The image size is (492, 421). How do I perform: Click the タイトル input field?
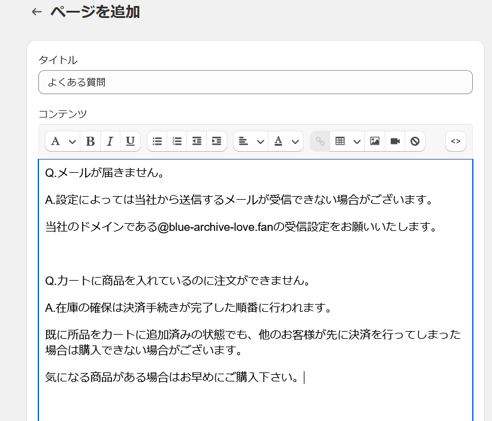click(x=255, y=82)
